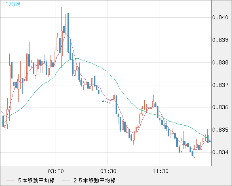This screenshot has height=186, width=232.
Task: Click the tallest blue candlestick near 0.840
Action: (x=68, y=33)
